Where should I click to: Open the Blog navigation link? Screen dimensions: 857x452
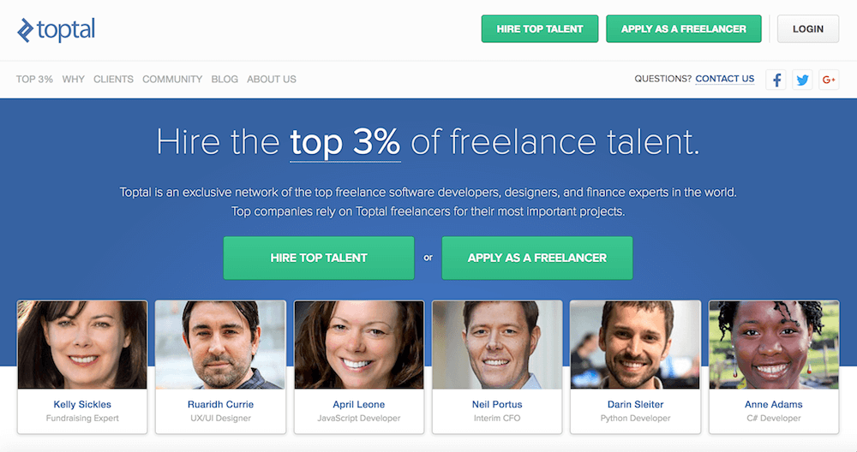pos(225,79)
